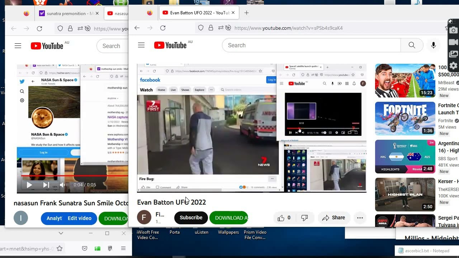
Task: Subscribe to the channel
Action: click(191, 218)
